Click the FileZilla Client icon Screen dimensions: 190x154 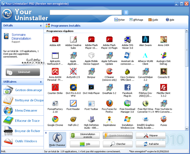tap(163, 88)
